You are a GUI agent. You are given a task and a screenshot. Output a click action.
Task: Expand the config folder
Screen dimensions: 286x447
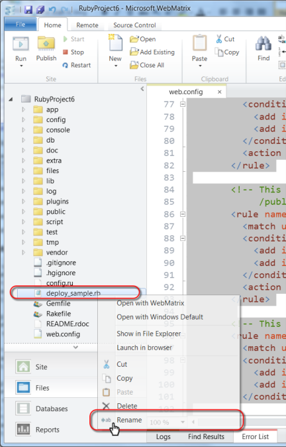(x=24, y=120)
